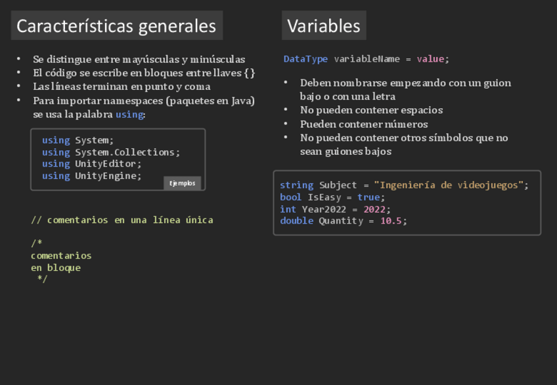
Task: Select the "using System.Collections;" line
Action: click(110, 152)
